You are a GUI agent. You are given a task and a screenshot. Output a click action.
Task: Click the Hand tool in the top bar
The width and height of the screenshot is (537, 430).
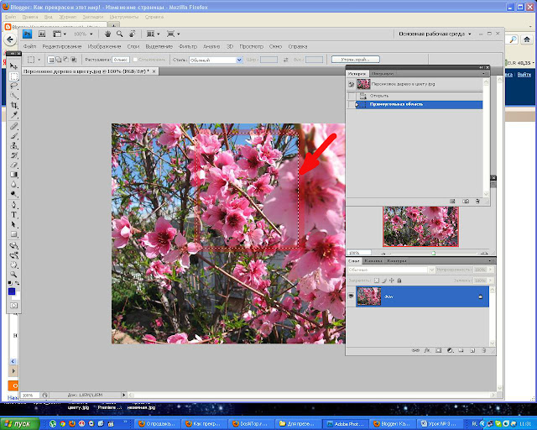[x=108, y=34]
